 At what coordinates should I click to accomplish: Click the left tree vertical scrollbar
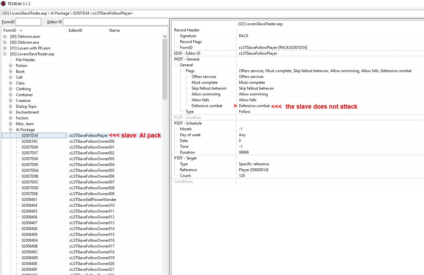tap(165, 69)
